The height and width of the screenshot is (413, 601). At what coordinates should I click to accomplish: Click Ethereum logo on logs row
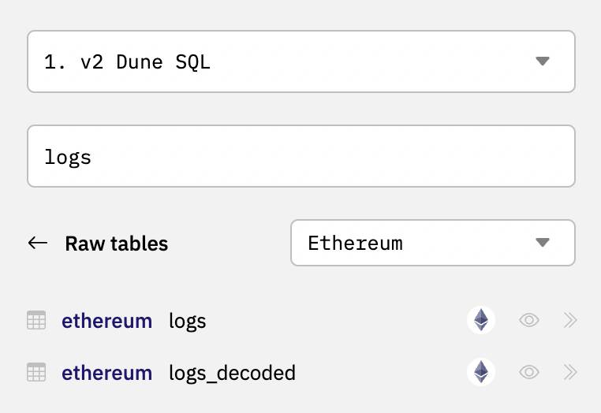[481, 320]
